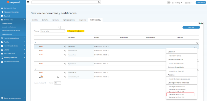Expand the chevron next to Listados
Viewport: 207px width, 101px height.
click(x=24, y=50)
